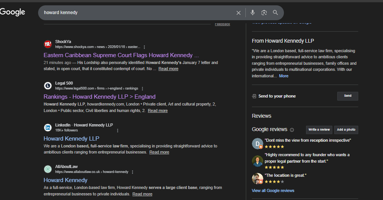Click the AllAboutLaw site favicon
383x200 pixels.
pyautogui.click(x=48, y=169)
